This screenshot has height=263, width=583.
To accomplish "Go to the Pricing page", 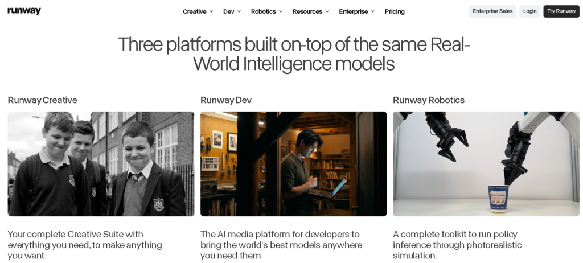I will point(395,11).
